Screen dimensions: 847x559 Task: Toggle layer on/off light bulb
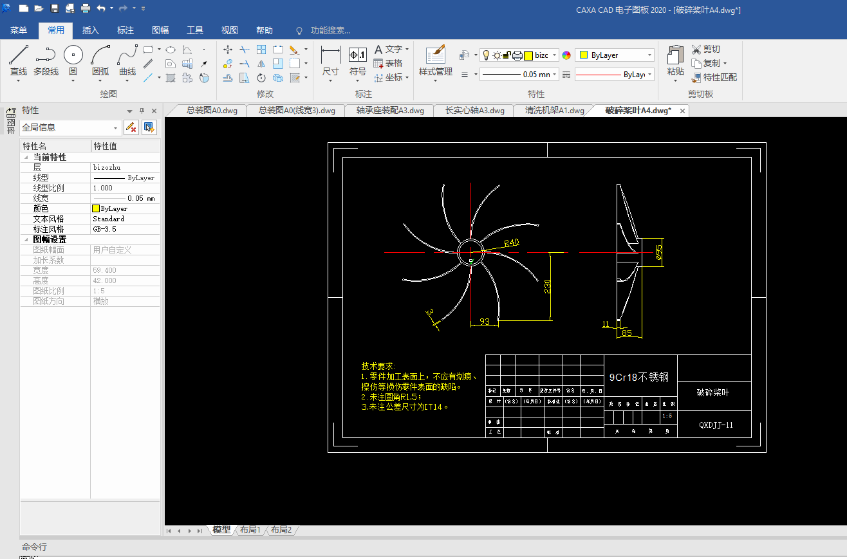point(487,55)
